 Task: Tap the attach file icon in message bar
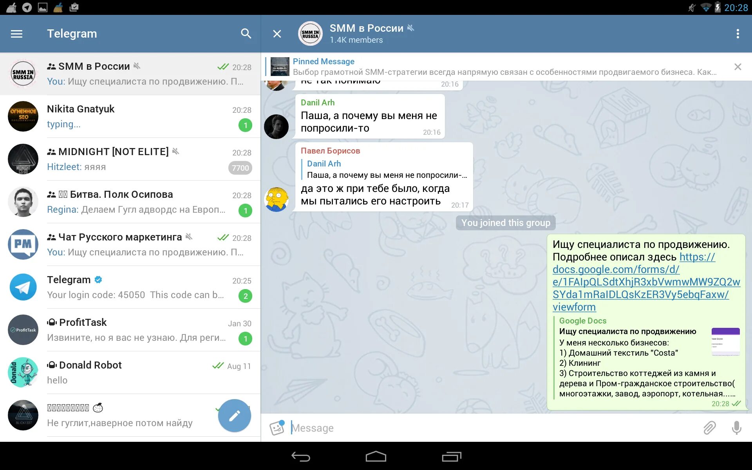point(710,427)
